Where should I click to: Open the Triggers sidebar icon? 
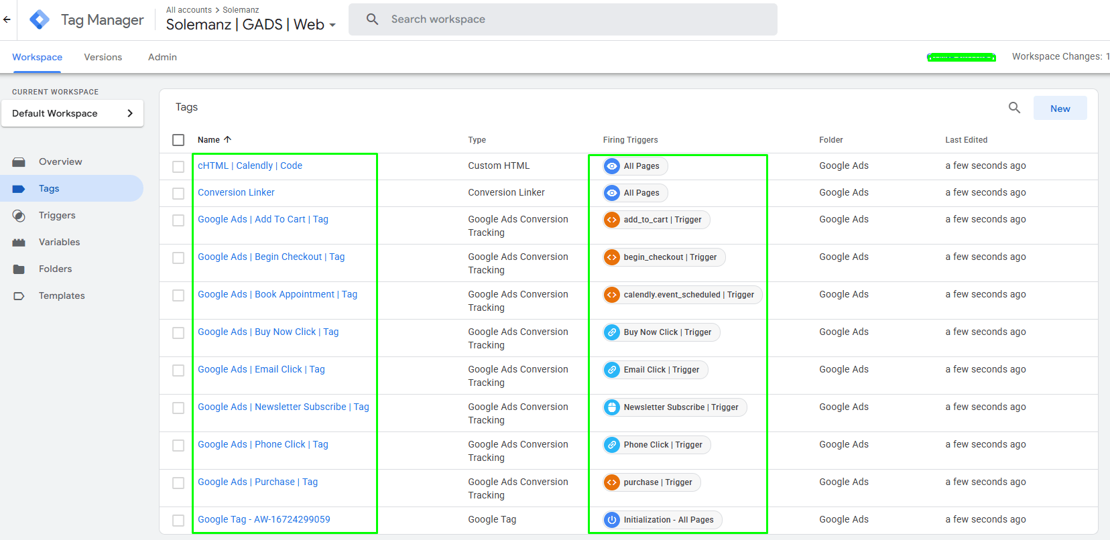pyautogui.click(x=19, y=216)
